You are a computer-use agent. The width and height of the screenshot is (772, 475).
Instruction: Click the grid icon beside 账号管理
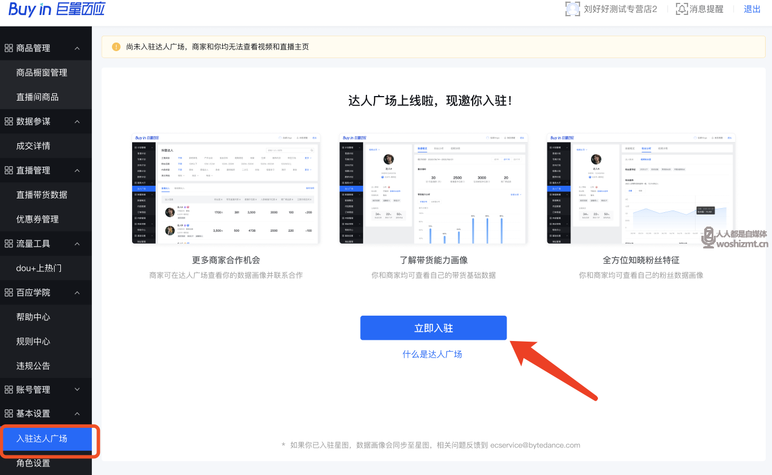point(9,390)
